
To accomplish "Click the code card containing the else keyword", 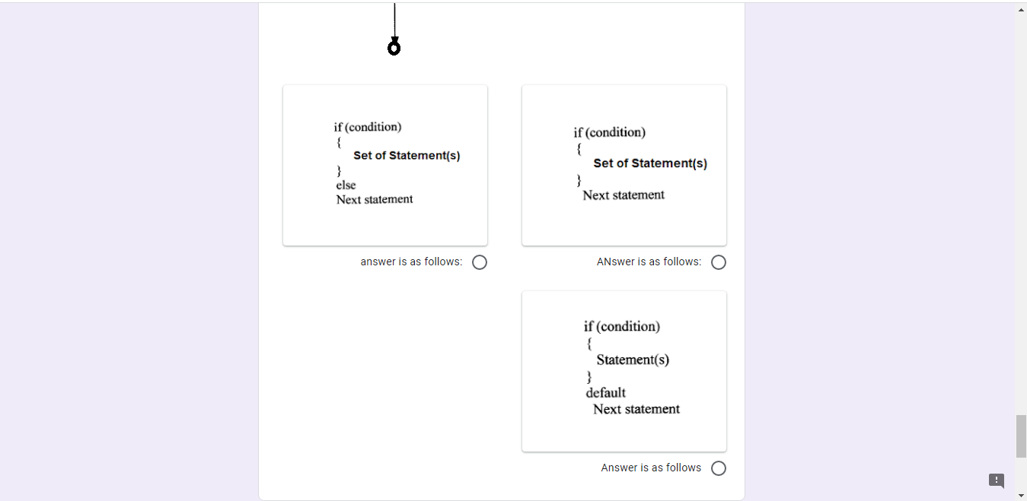I will 384,165.
